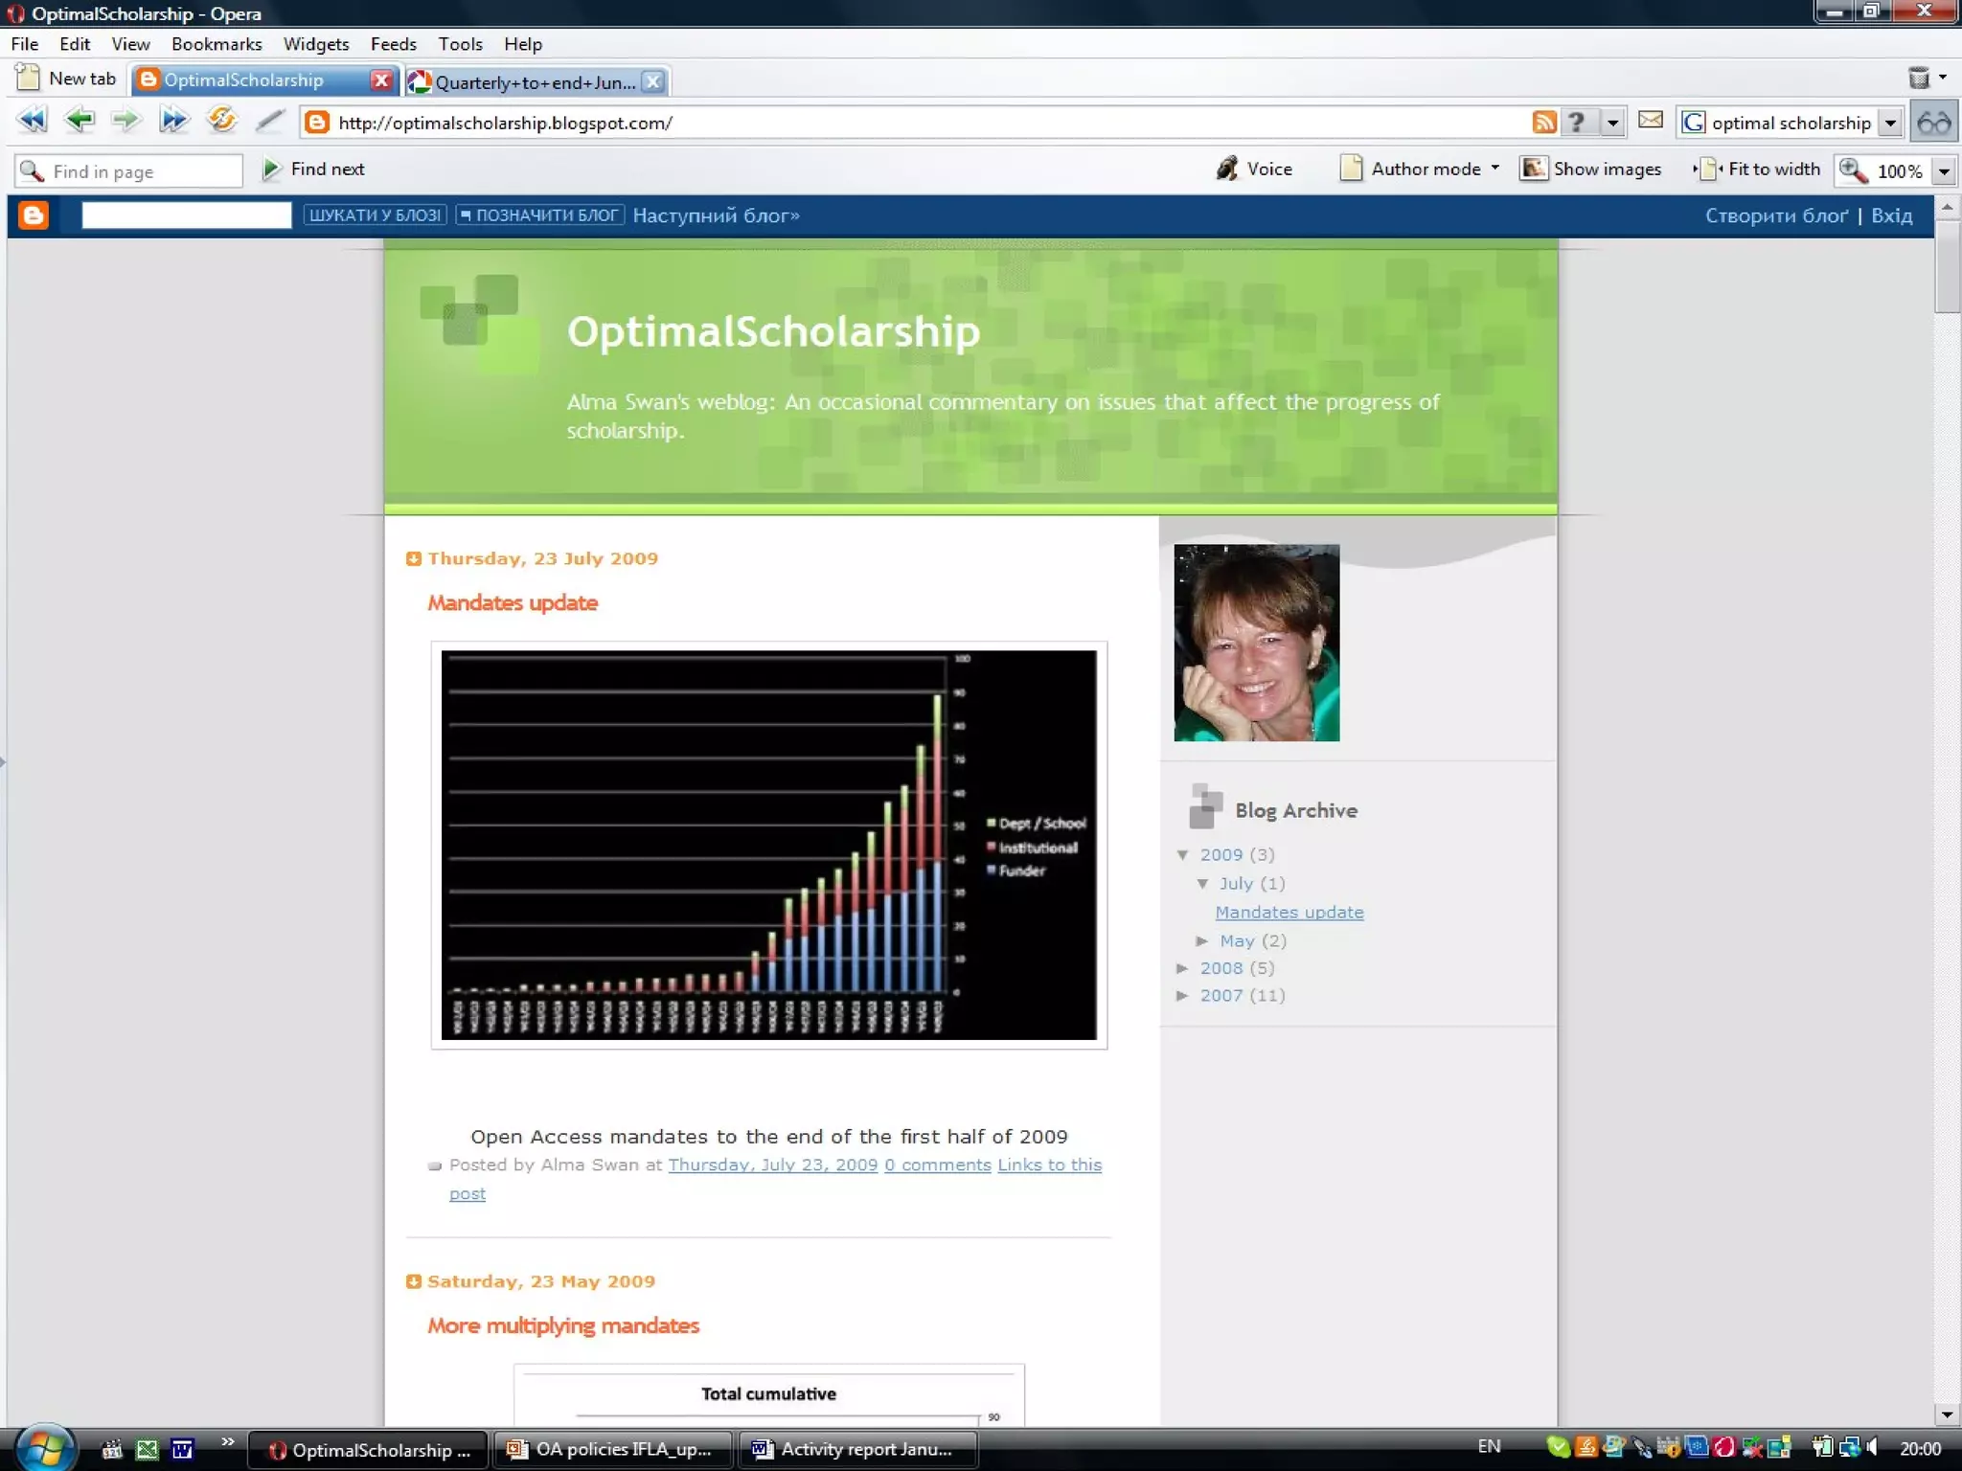Open the RSS feed icon in address bar
Viewport: 1962px width, 1471px height.
coord(1542,123)
